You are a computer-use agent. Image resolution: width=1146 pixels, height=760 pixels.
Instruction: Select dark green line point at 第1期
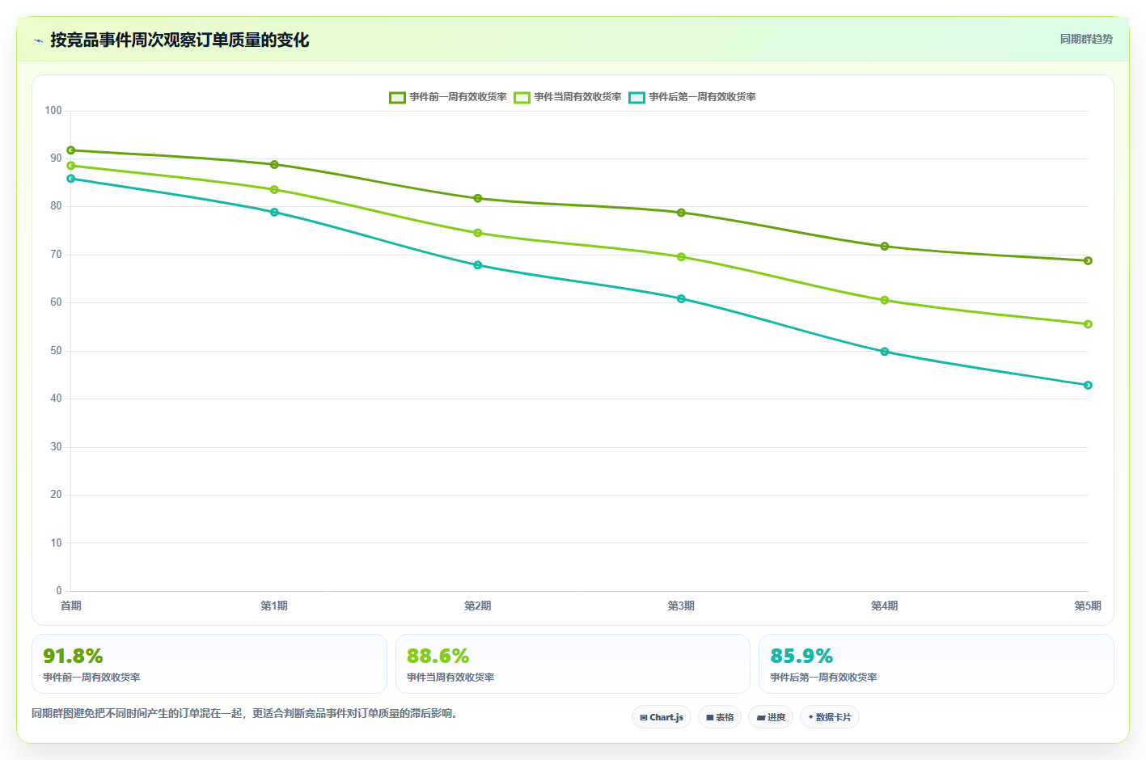(274, 165)
